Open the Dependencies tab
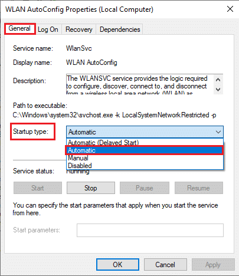 120,29
